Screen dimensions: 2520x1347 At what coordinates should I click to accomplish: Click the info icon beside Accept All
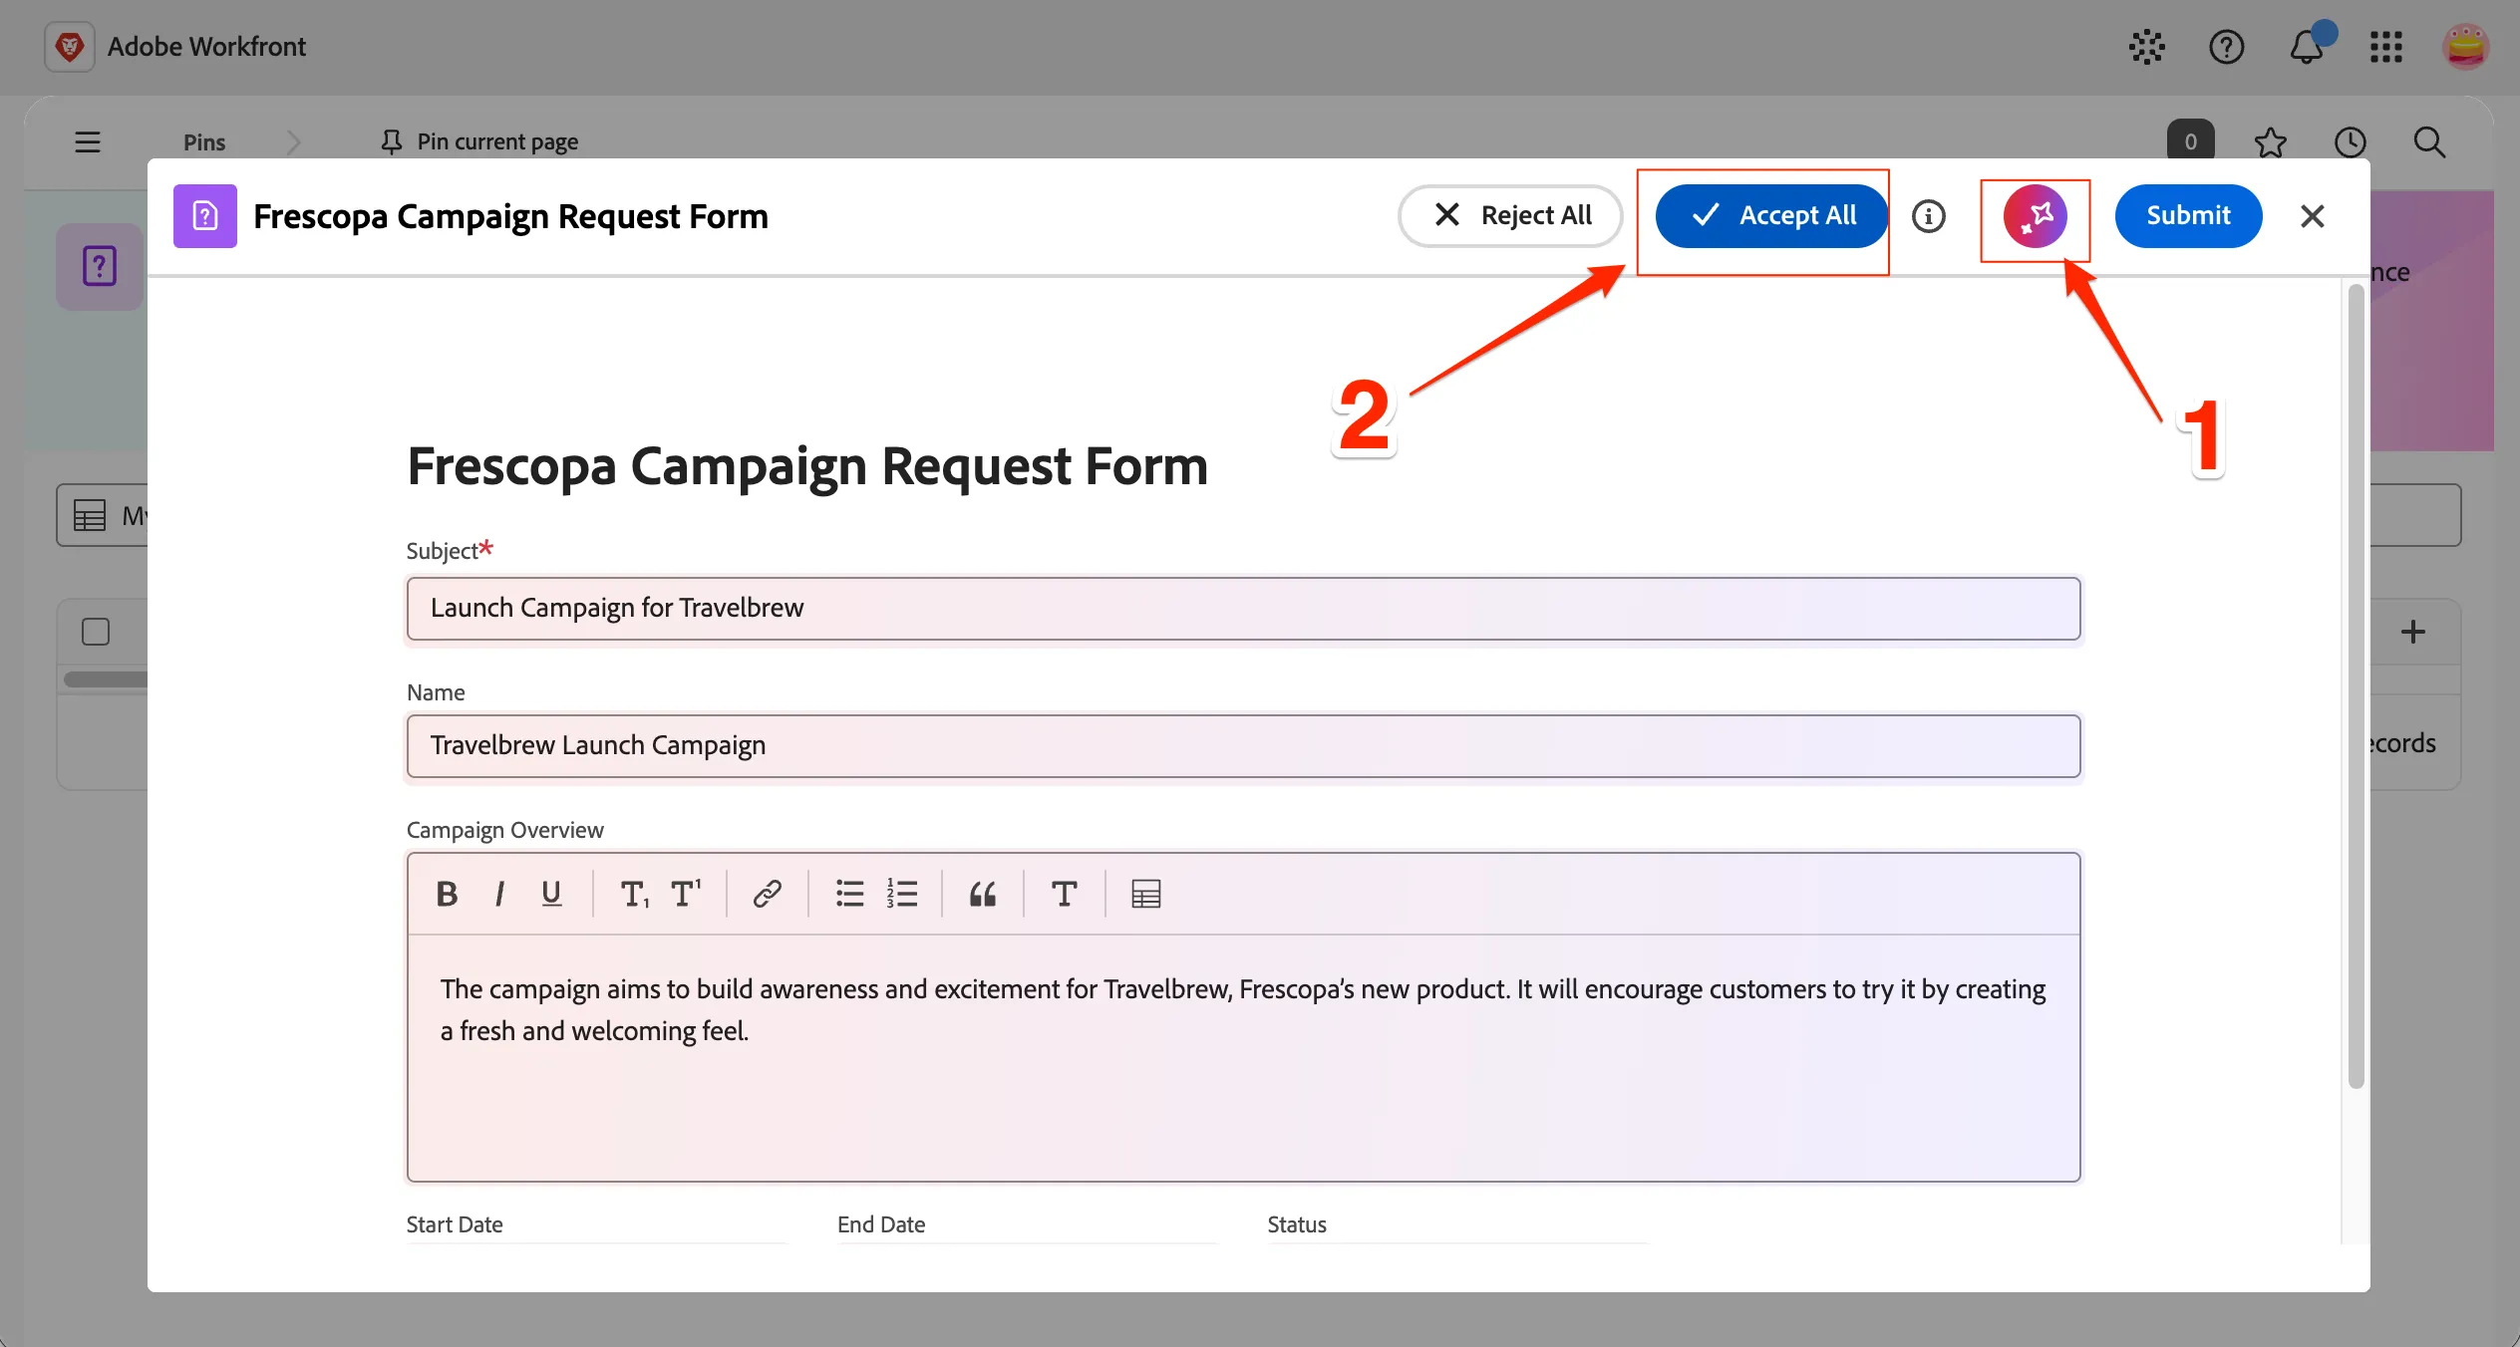(x=1929, y=216)
